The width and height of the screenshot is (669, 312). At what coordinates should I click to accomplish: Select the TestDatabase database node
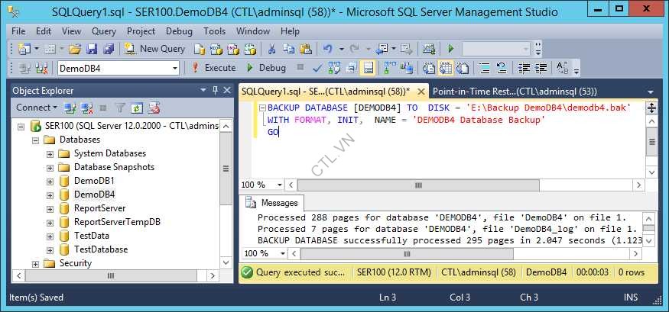click(100, 249)
